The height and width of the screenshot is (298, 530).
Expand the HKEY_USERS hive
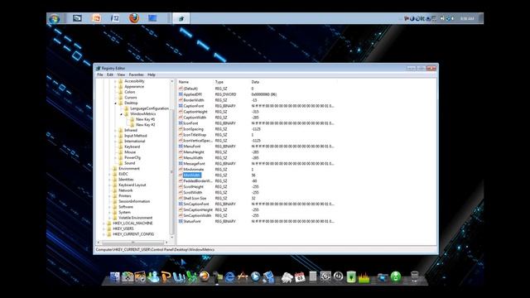[104, 228]
